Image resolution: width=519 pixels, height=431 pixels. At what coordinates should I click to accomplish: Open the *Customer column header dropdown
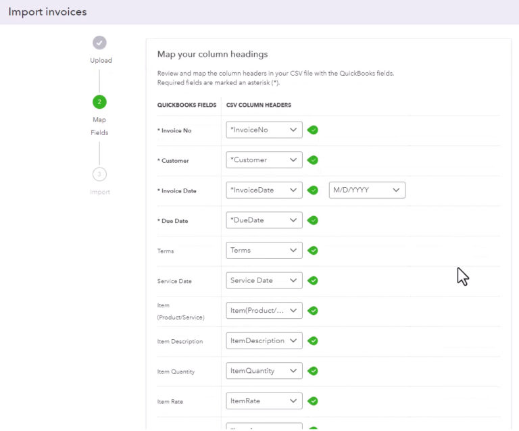pos(264,159)
